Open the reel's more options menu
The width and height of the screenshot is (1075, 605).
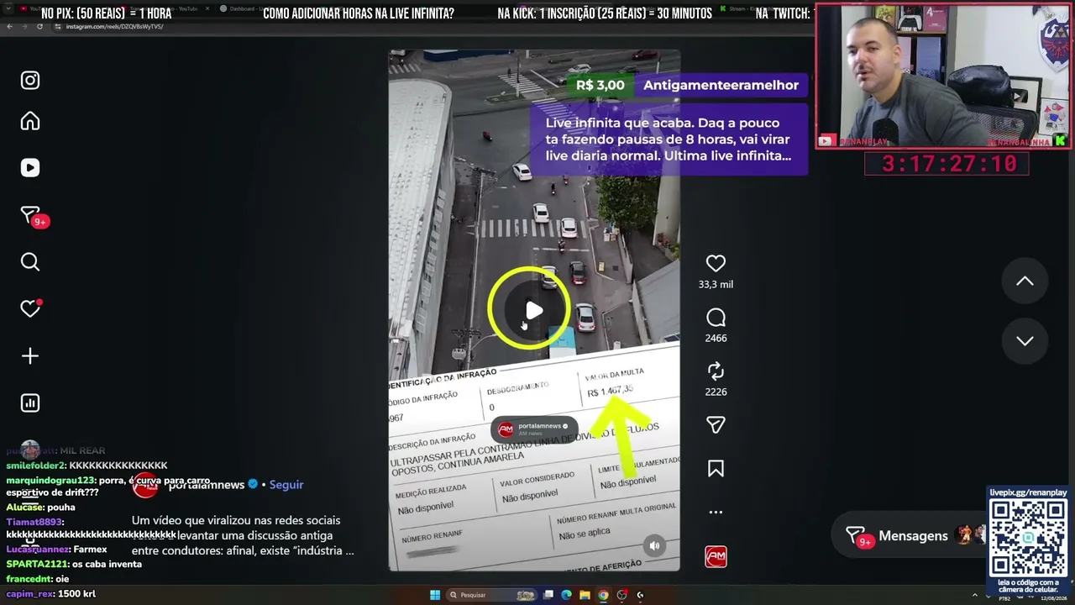(716, 512)
